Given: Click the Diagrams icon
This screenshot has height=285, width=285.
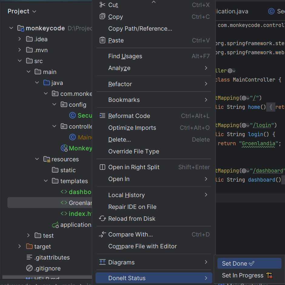Looking at the screenshot, I should tap(102, 262).
